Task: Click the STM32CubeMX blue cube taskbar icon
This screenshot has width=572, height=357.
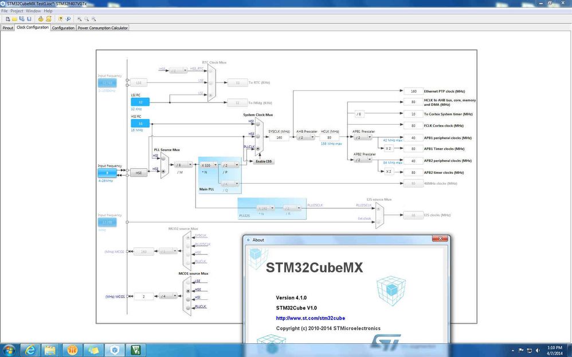Action: 115,350
